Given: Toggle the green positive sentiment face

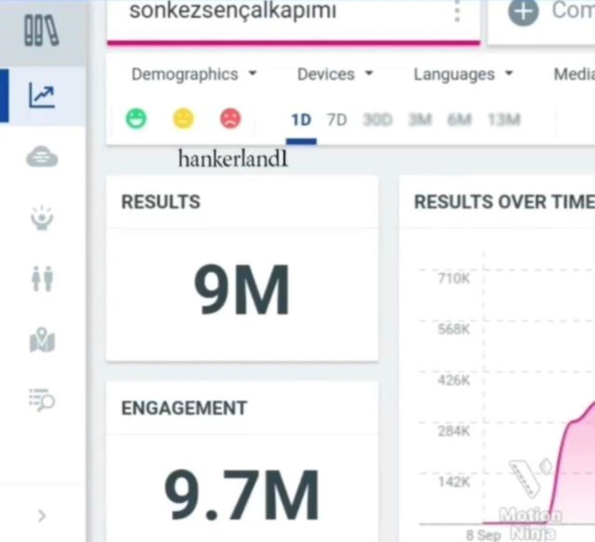Looking at the screenshot, I should [136, 119].
